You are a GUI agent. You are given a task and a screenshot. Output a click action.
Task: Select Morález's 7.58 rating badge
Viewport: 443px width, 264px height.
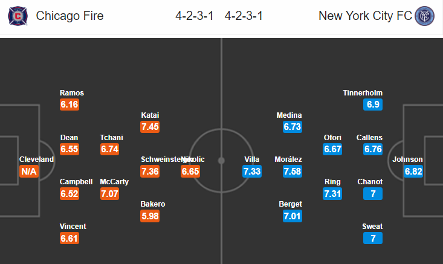pos(293,172)
